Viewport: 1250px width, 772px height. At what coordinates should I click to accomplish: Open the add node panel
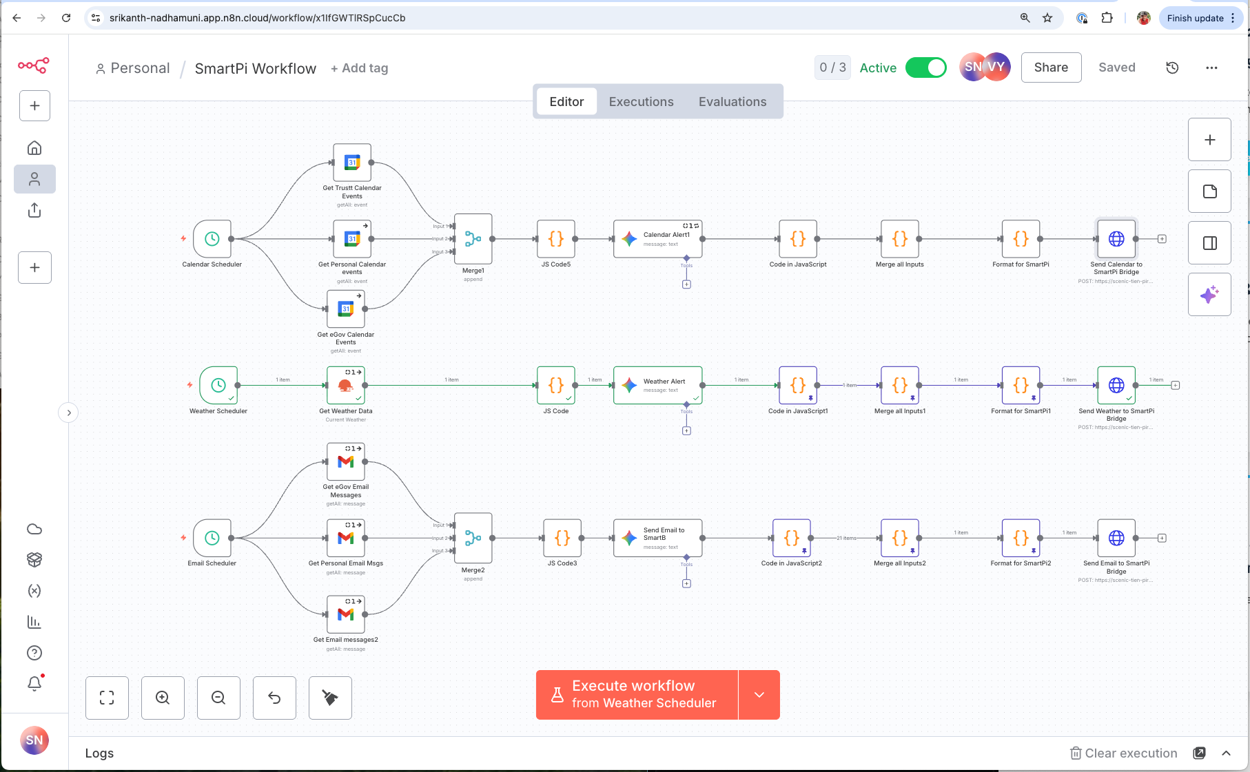pos(1209,140)
